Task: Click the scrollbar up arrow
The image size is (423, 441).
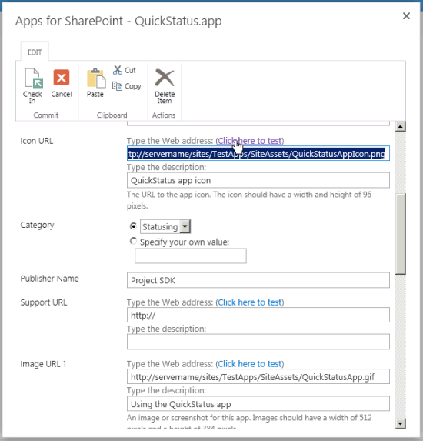Action: pos(400,126)
